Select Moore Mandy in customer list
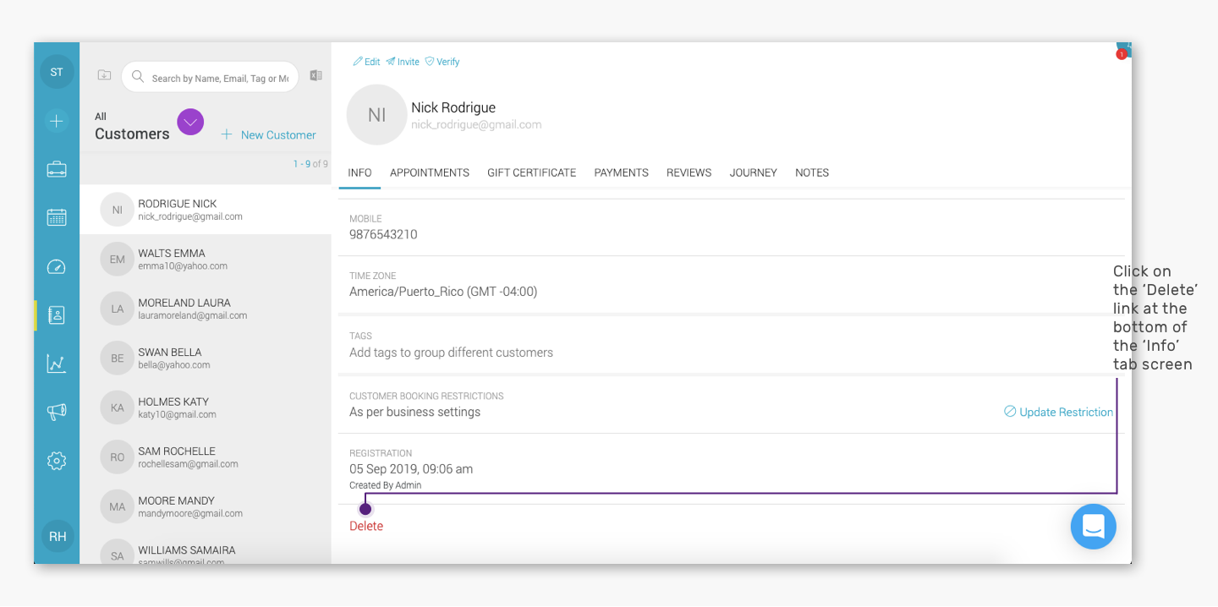The image size is (1218, 607). point(206,506)
